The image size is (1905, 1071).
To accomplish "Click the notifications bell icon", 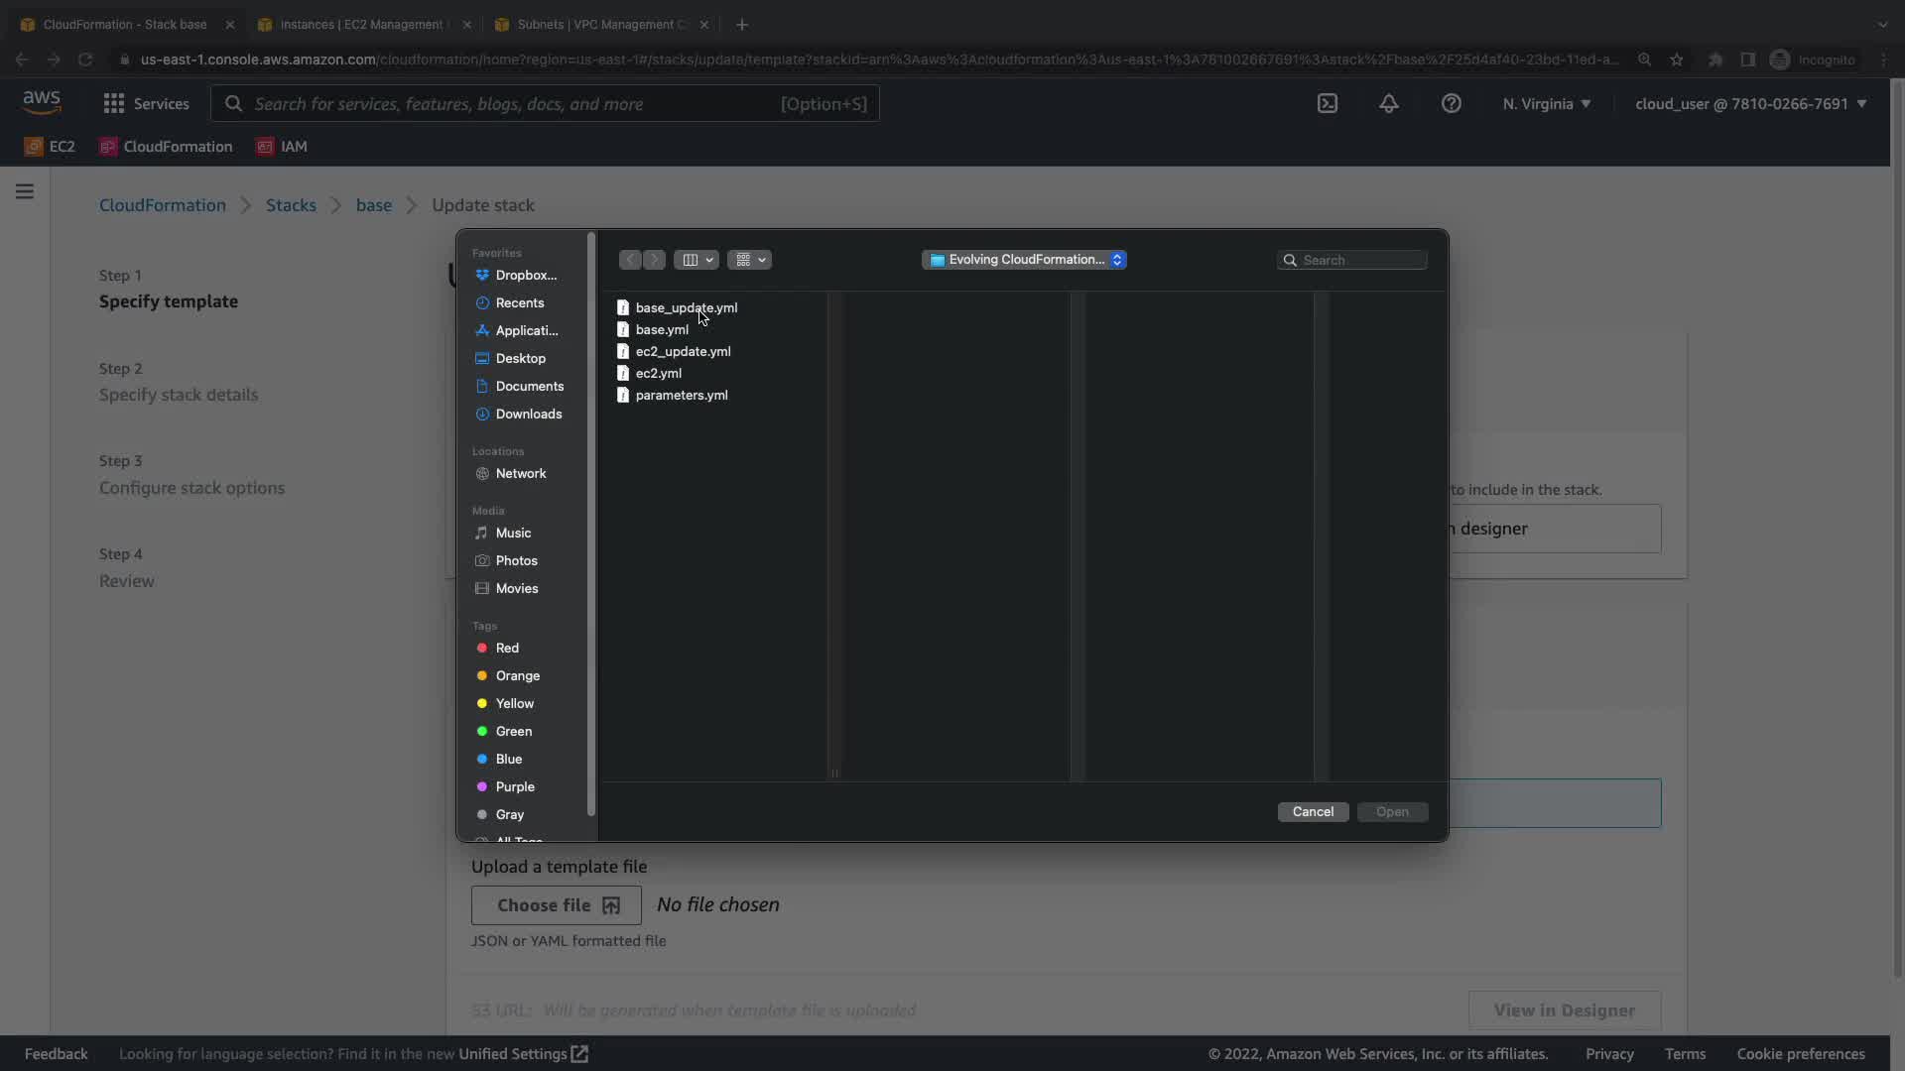I will (1389, 104).
